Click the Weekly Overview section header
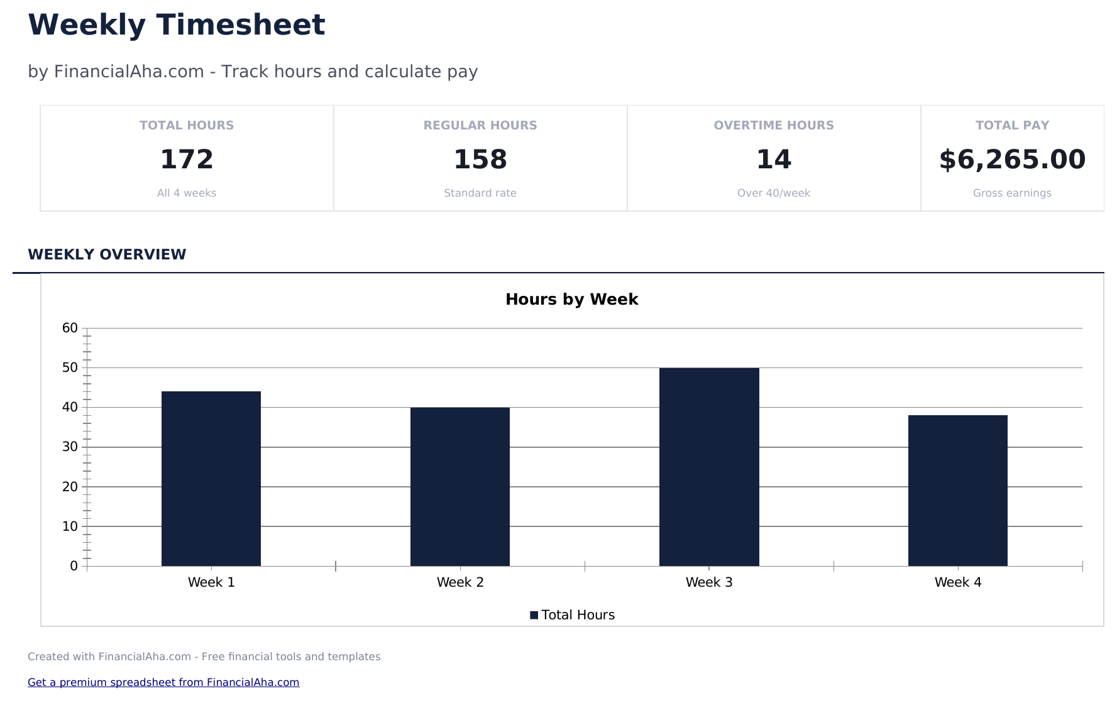 point(107,254)
